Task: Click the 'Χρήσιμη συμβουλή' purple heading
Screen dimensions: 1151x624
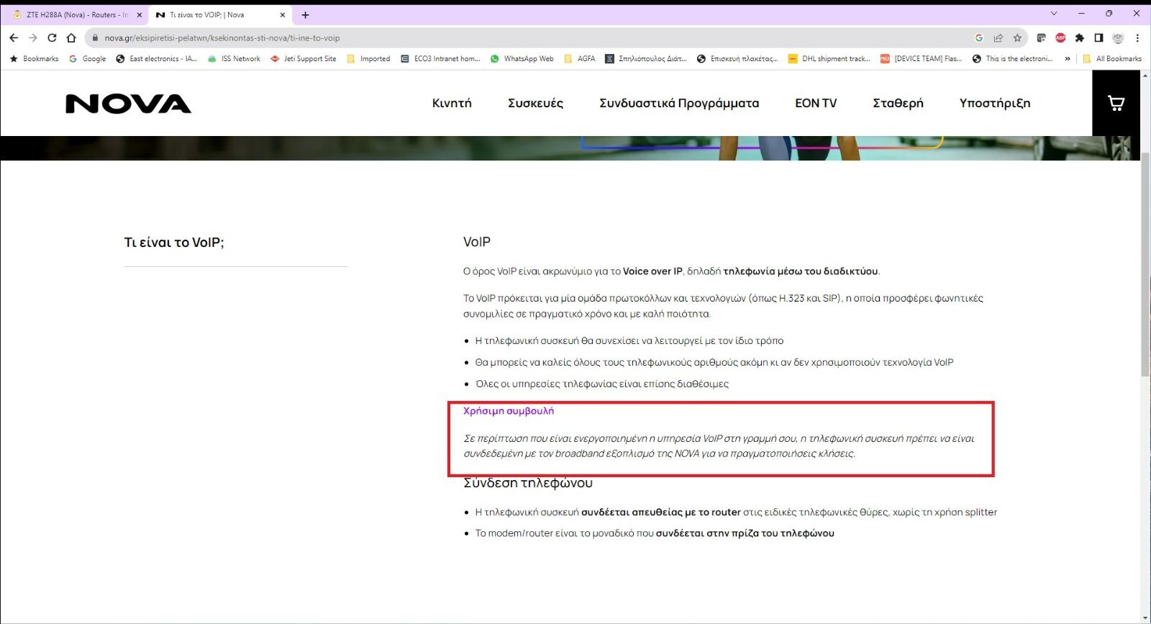Action: click(509, 411)
